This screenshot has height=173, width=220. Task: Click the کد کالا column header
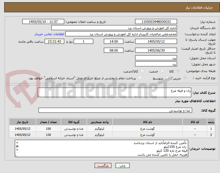195,122
